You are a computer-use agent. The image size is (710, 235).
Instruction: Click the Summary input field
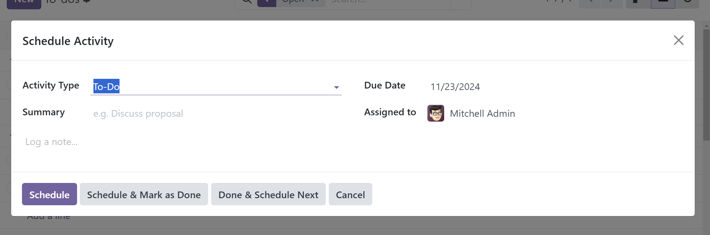216,113
